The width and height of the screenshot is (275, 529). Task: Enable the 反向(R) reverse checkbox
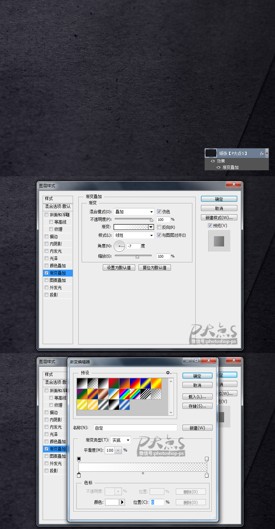tap(159, 227)
